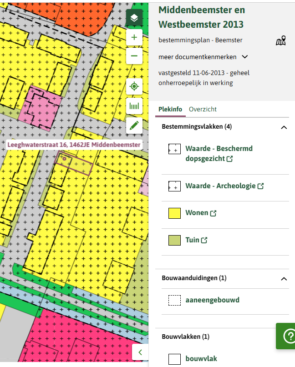Collapse the Bouwaanduidingen section

[284, 278]
